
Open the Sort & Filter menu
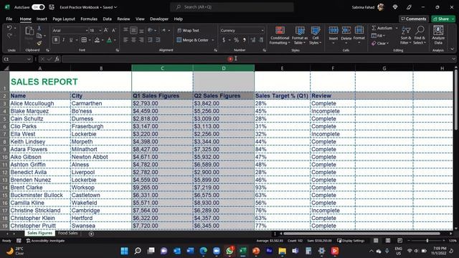(x=406, y=35)
